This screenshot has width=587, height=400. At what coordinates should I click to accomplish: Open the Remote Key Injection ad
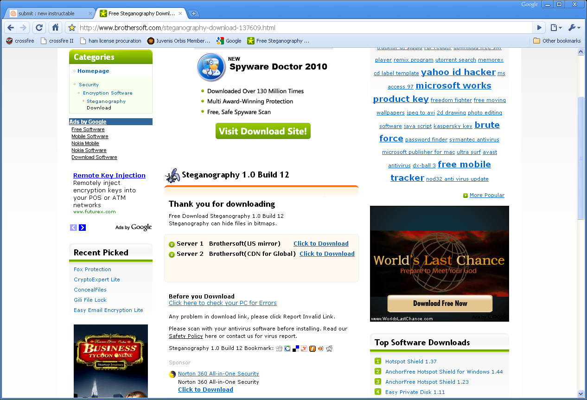click(109, 175)
